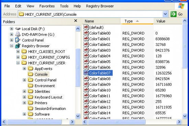The image size is (189, 126).
Task: Click the ab icon beside ColorTable10
Action: [x=86, y=90]
